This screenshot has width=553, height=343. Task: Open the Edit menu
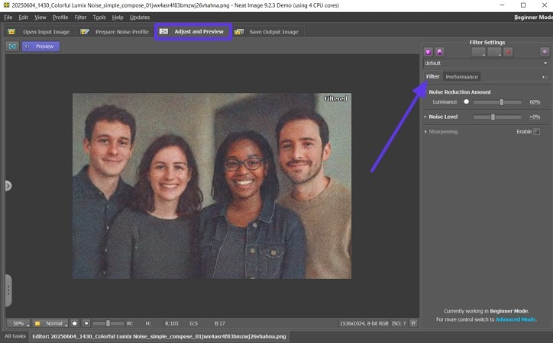coord(23,18)
